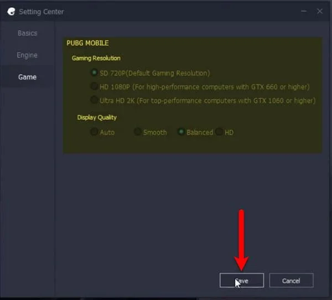Click the PUBG MOBILE heading text
This screenshot has width=332, height=300.
coord(87,43)
